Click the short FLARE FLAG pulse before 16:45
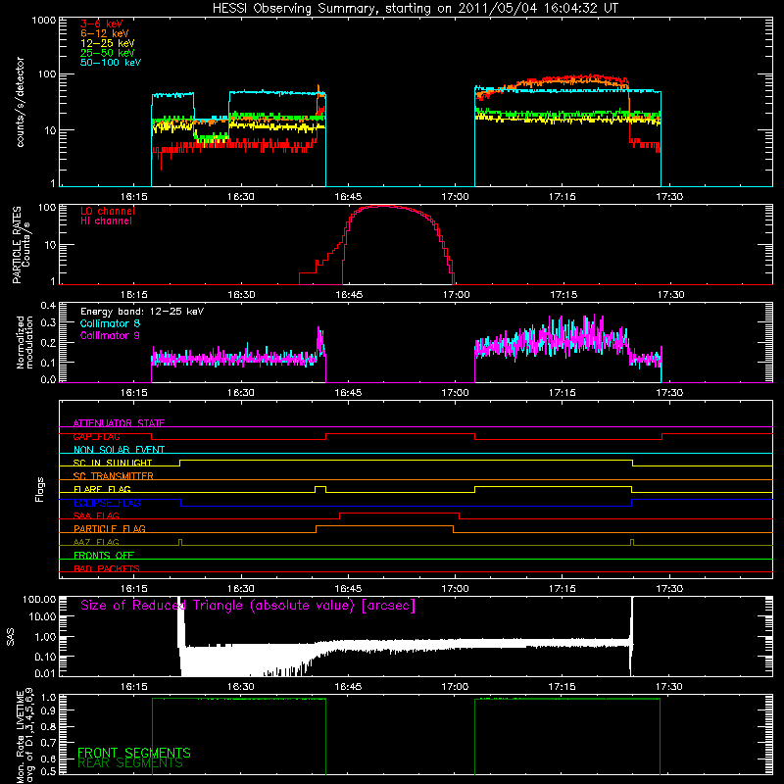This screenshot has width=784, height=784. pos(320,488)
